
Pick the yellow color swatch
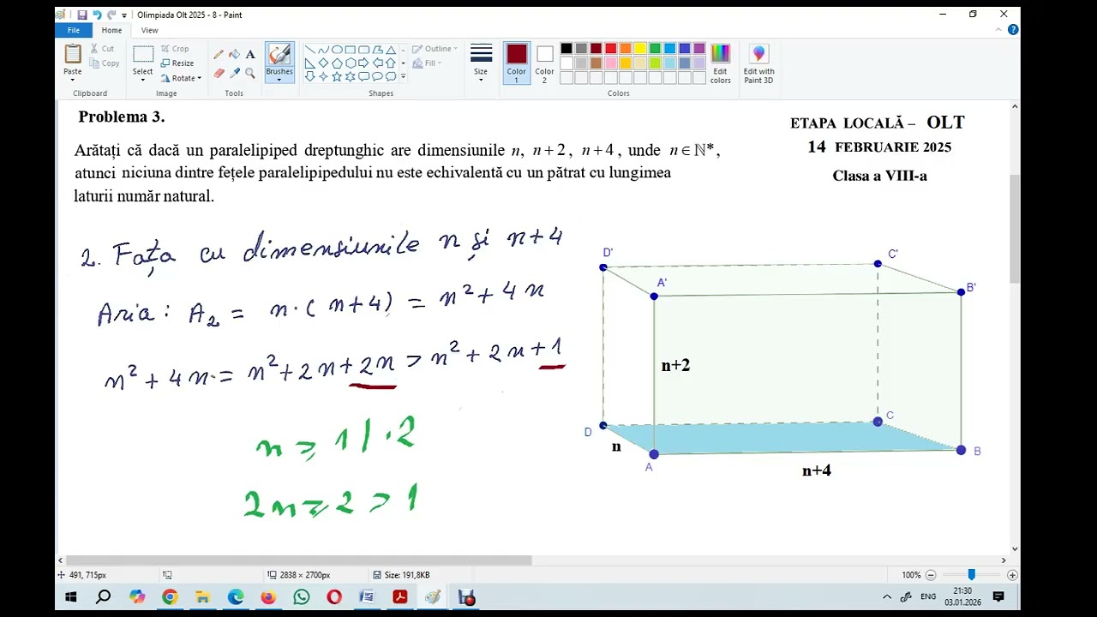639,49
